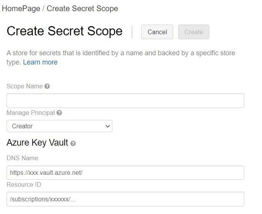
Task: Click the Scope Name label text
Action: [25, 86]
